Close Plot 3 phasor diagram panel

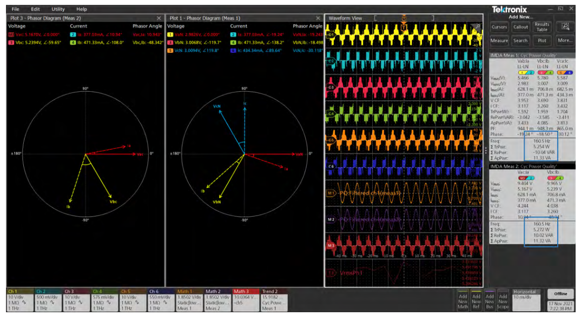point(159,18)
